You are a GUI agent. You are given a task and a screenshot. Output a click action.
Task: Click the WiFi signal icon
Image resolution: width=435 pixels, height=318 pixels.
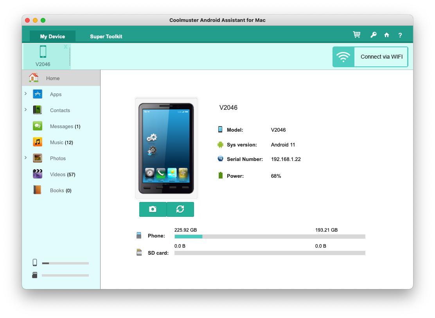pos(343,57)
